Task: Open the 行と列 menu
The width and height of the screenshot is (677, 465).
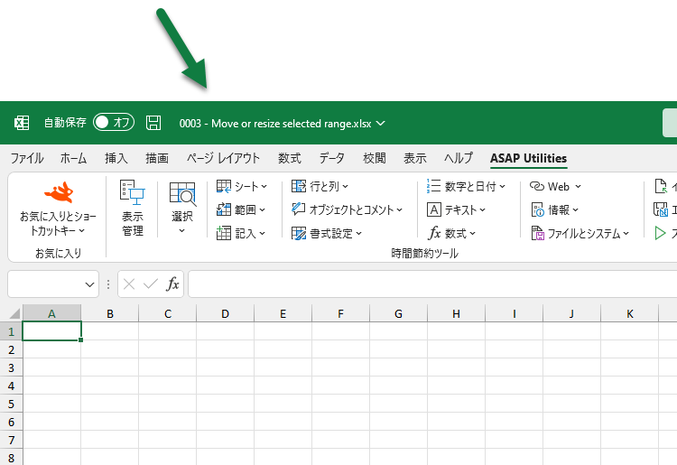Action: tap(320, 187)
